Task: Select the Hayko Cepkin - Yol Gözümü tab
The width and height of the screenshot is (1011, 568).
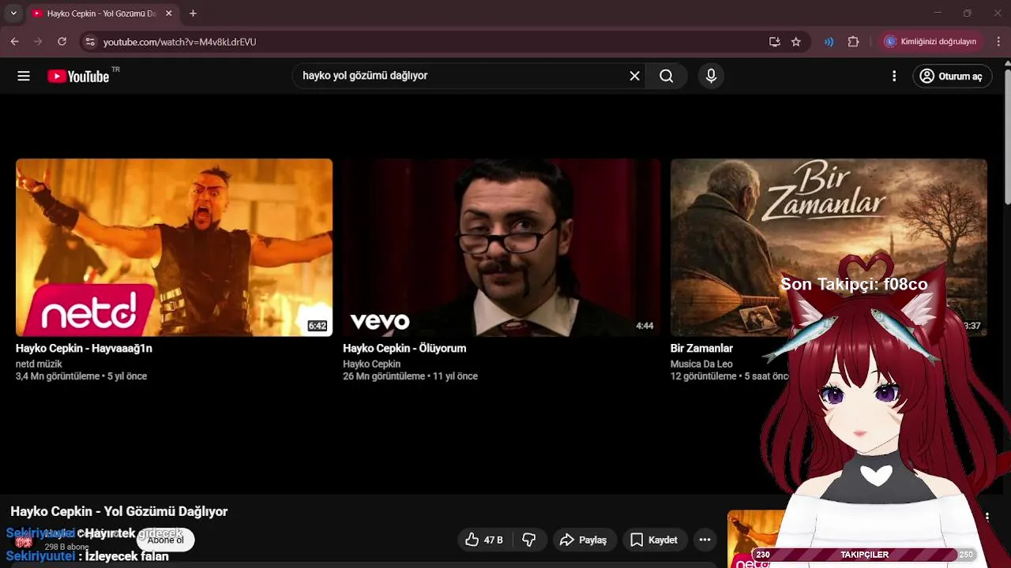Action: [101, 13]
